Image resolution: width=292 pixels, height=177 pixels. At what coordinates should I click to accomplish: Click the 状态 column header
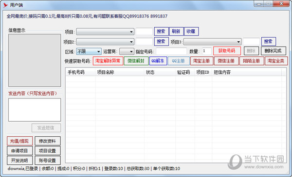[x=160, y=72]
